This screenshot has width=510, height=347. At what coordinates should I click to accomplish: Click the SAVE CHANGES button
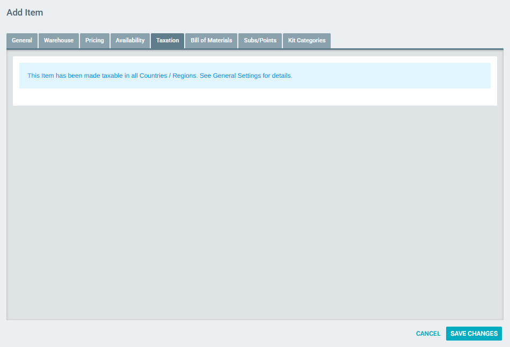pyautogui.click(x=473, y=333)
